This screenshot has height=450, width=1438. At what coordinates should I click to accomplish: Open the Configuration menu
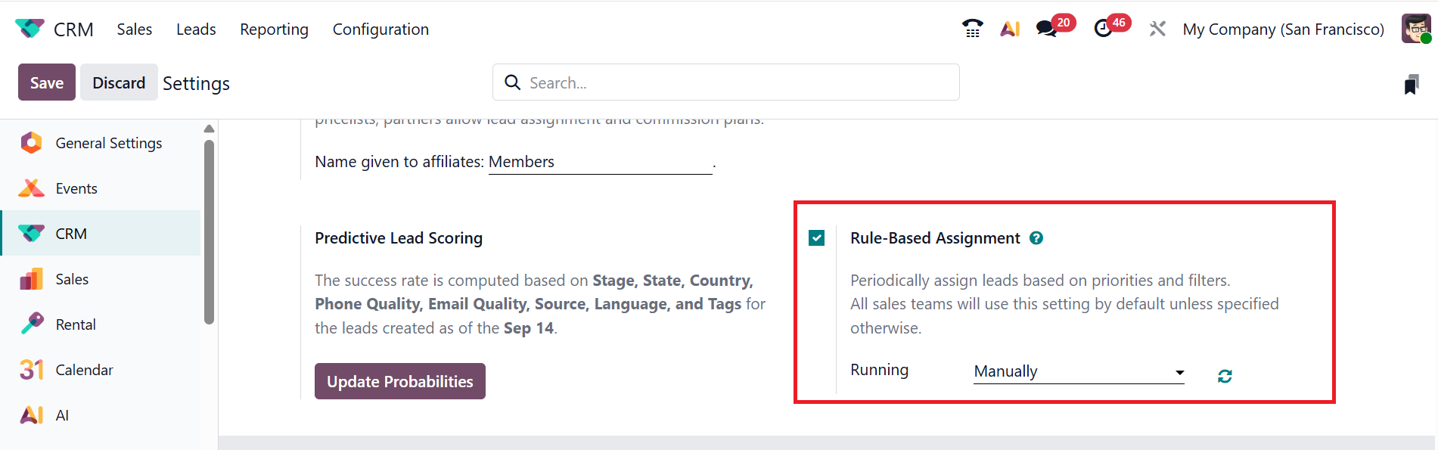point(380,29)
